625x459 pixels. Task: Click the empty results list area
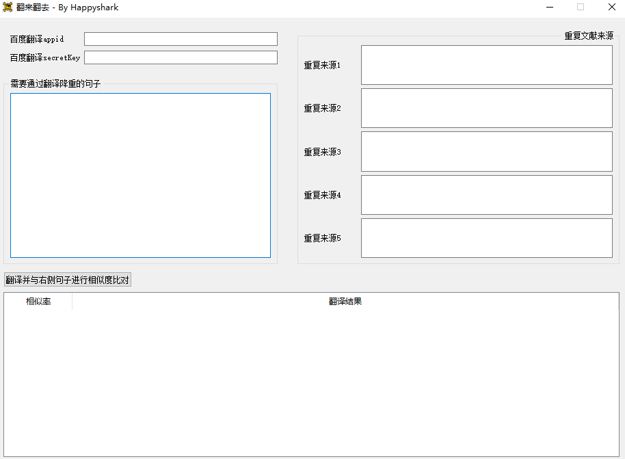(311, 383)
